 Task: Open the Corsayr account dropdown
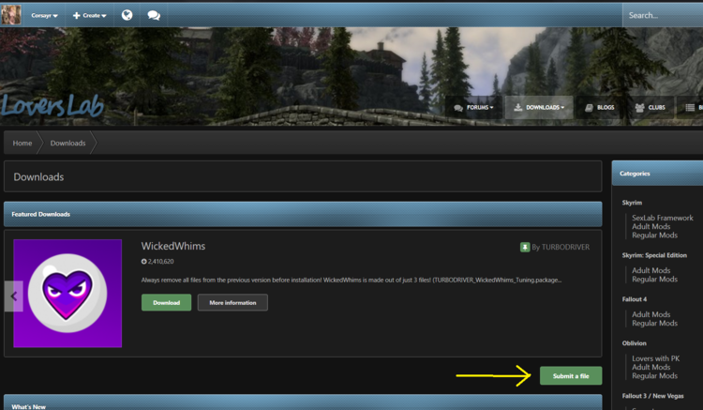pyautogui.click(x=44, y=16)
